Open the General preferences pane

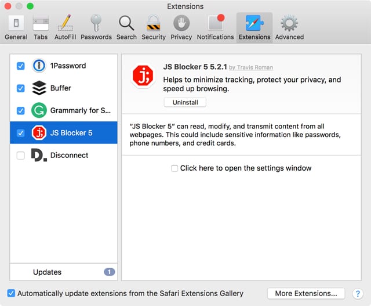coord(16,27)
